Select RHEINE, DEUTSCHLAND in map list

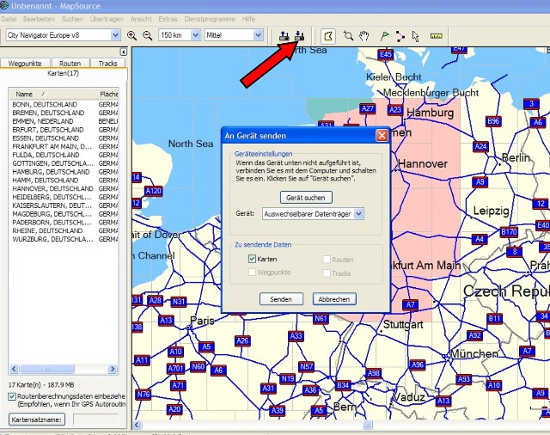point(47,230)
